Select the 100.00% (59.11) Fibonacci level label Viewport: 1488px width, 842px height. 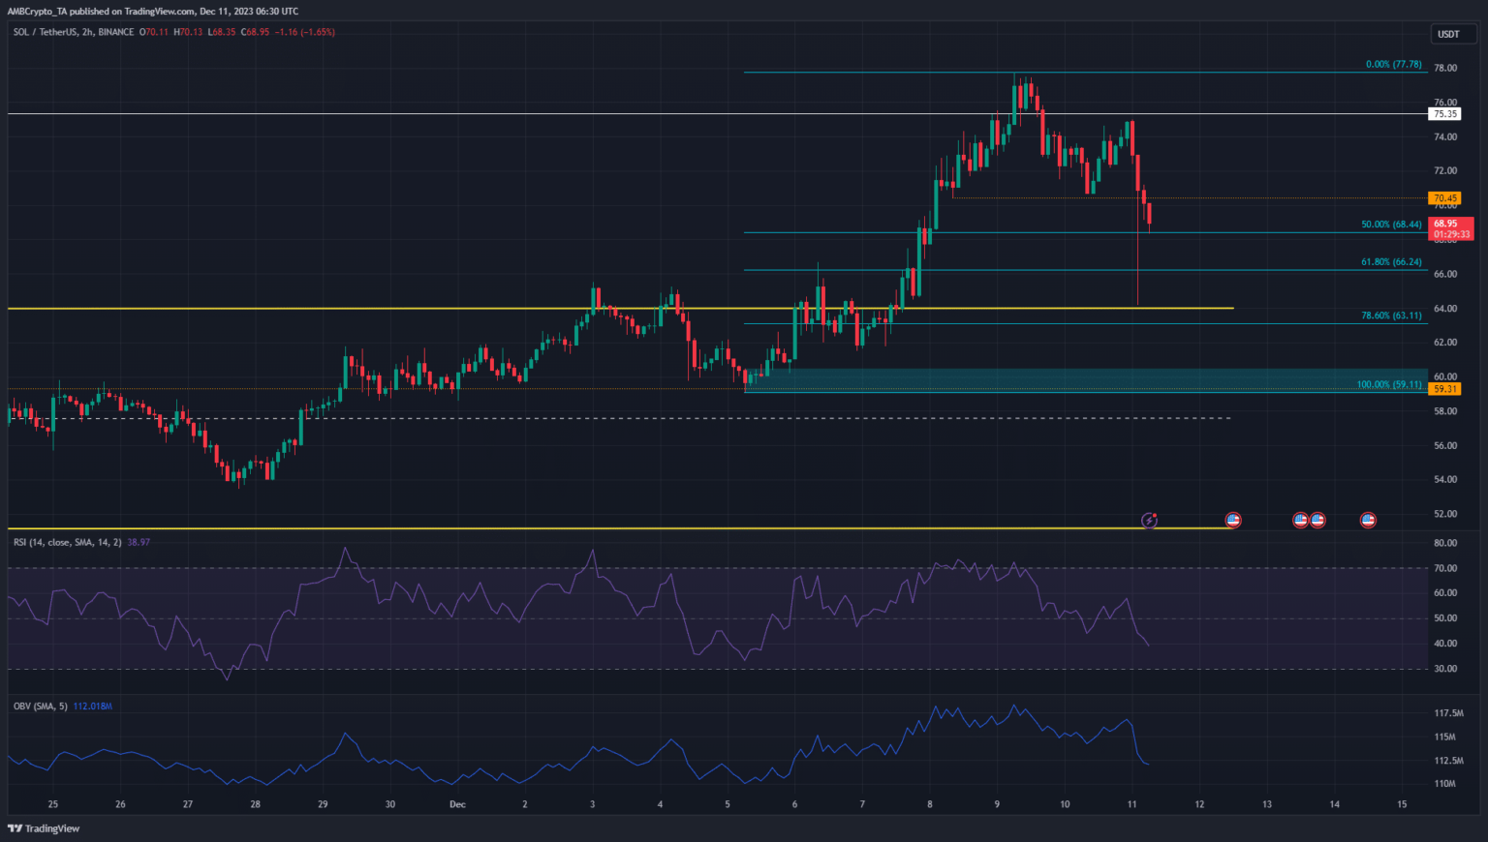point(1389,384)
